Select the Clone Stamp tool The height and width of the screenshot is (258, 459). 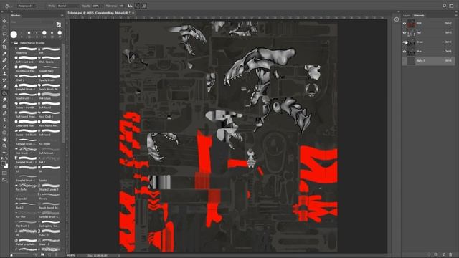[x=4, y=73]
